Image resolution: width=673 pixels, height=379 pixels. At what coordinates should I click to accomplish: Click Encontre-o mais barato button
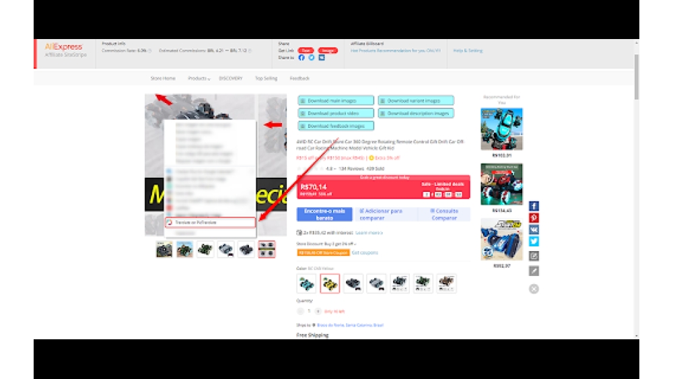[324, 214]
